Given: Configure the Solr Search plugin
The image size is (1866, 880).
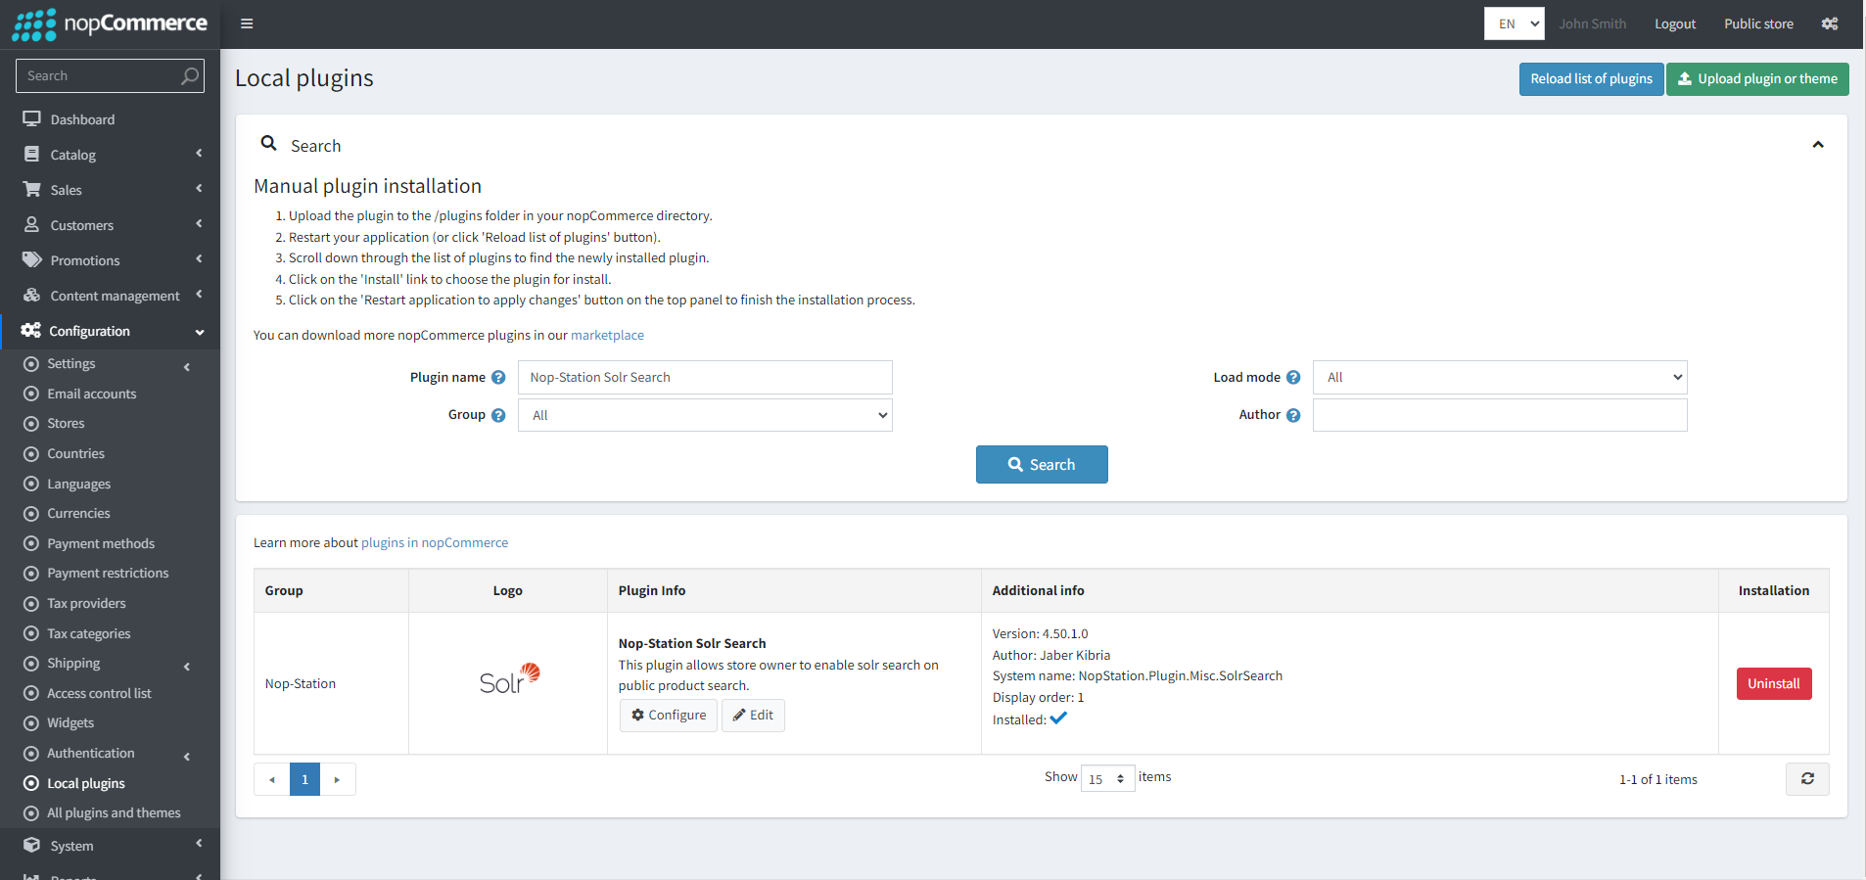Looking at the screenshot, I should (x=669, y=716).
